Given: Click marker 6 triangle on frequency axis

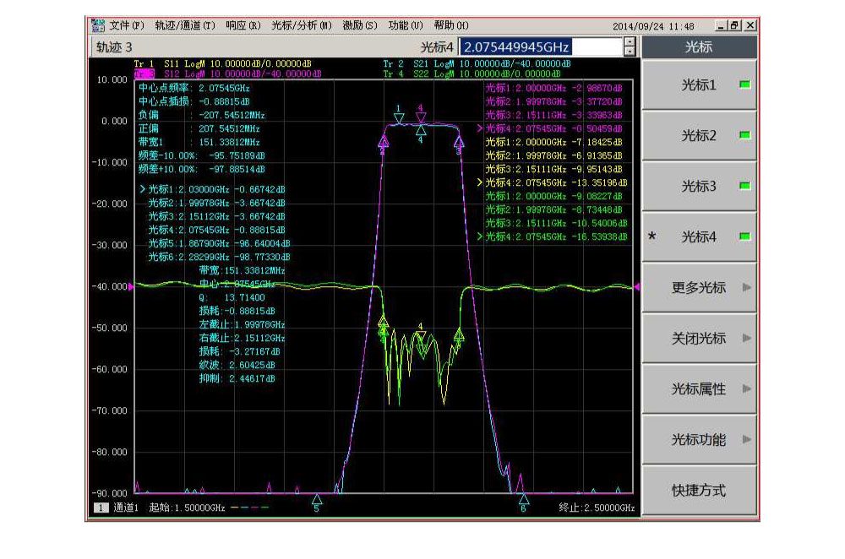Looking at the screenshot, I should (523, 500).
